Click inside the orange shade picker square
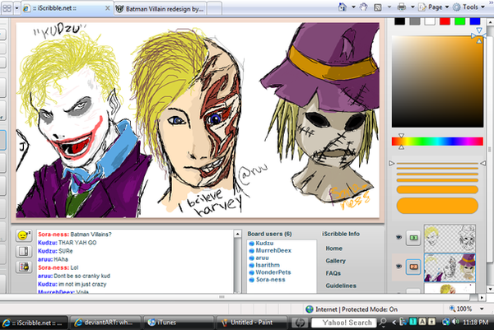Image resolution: width=494 pixels, height=330 pixels. coord(437,81)
